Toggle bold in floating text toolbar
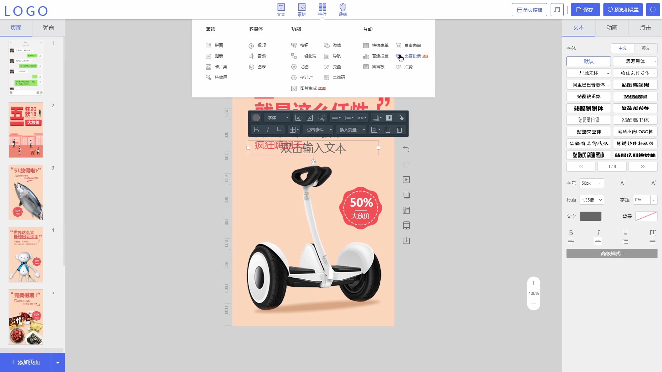Screen dimensions: 662x372 (256, 130)
